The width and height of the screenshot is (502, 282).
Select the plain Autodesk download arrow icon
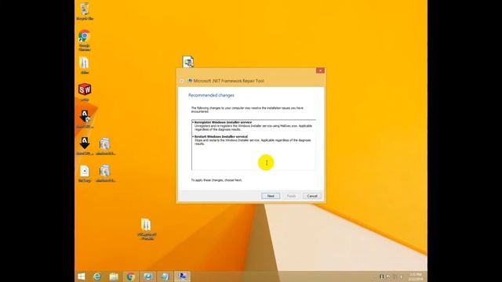tap(85, 146)
